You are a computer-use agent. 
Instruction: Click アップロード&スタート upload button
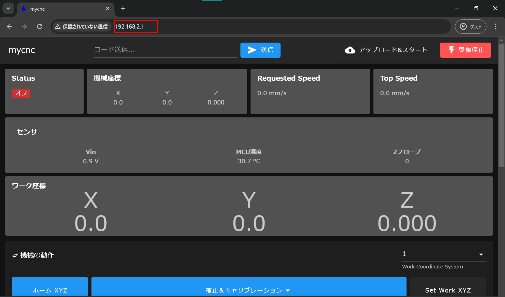pos(386,50)
